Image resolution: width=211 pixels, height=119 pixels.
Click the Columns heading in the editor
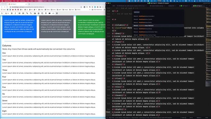7,46
